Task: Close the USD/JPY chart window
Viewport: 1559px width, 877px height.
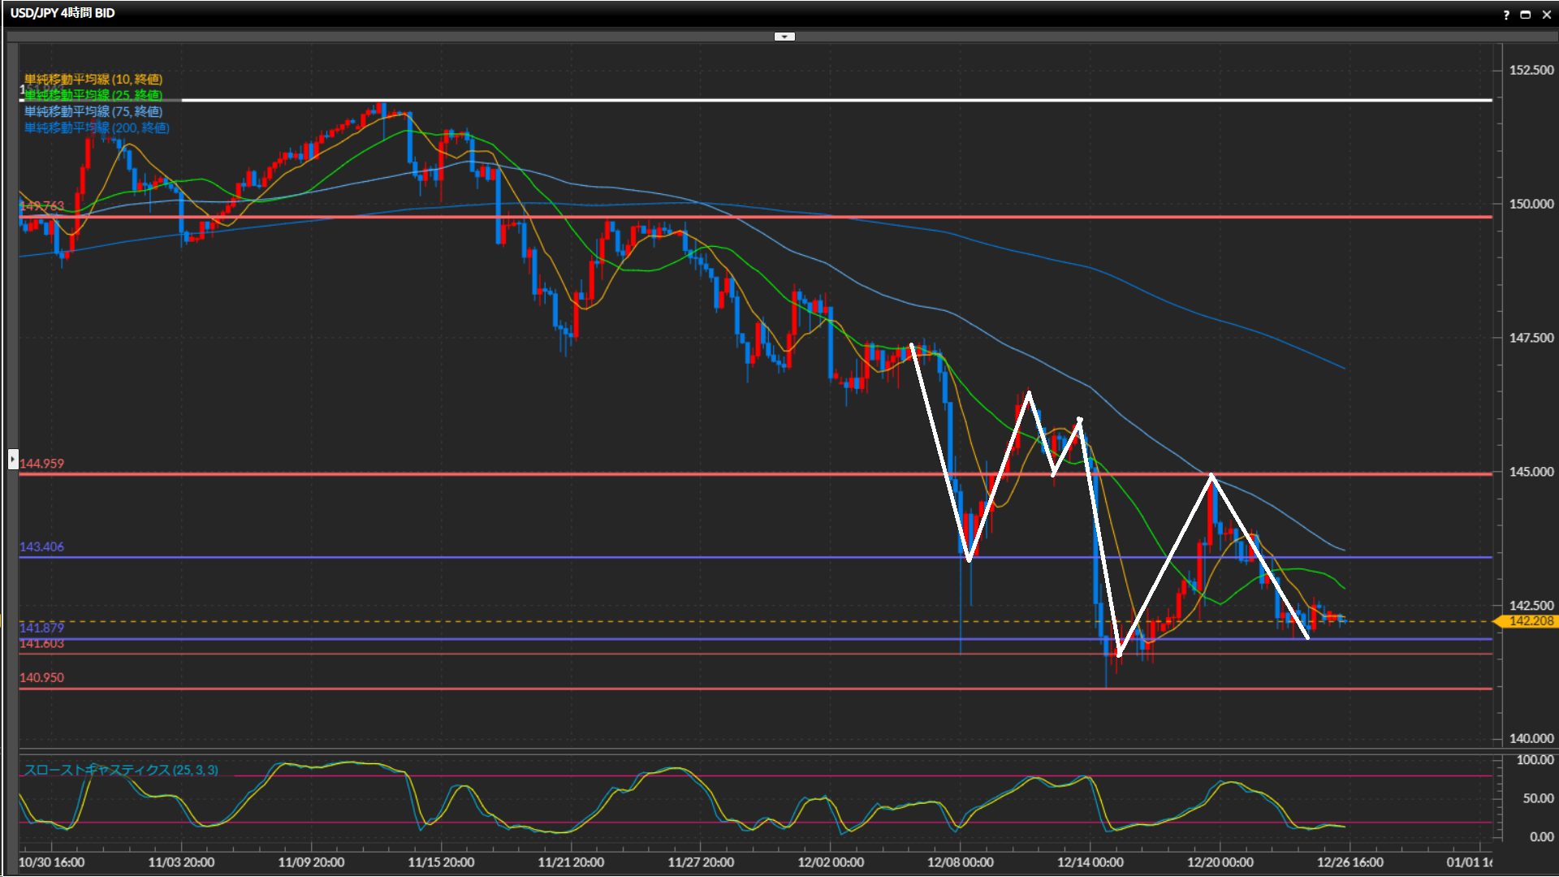Action: point(1546,15)
